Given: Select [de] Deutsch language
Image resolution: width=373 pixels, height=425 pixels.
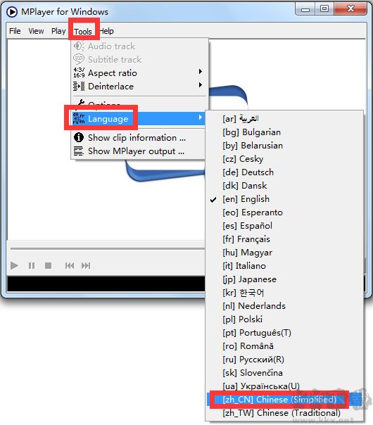Looking at the screenshot, I should tap(284, 172).
